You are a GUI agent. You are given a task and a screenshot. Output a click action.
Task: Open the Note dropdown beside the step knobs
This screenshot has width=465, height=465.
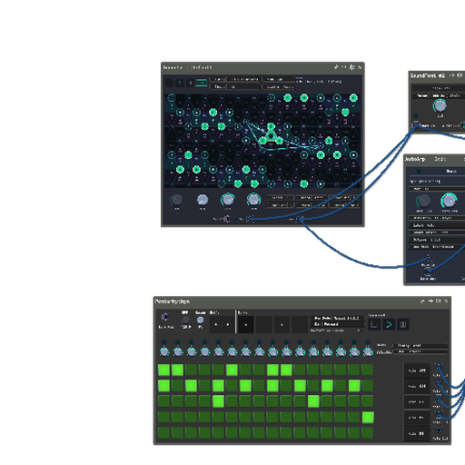coord(420,345)
